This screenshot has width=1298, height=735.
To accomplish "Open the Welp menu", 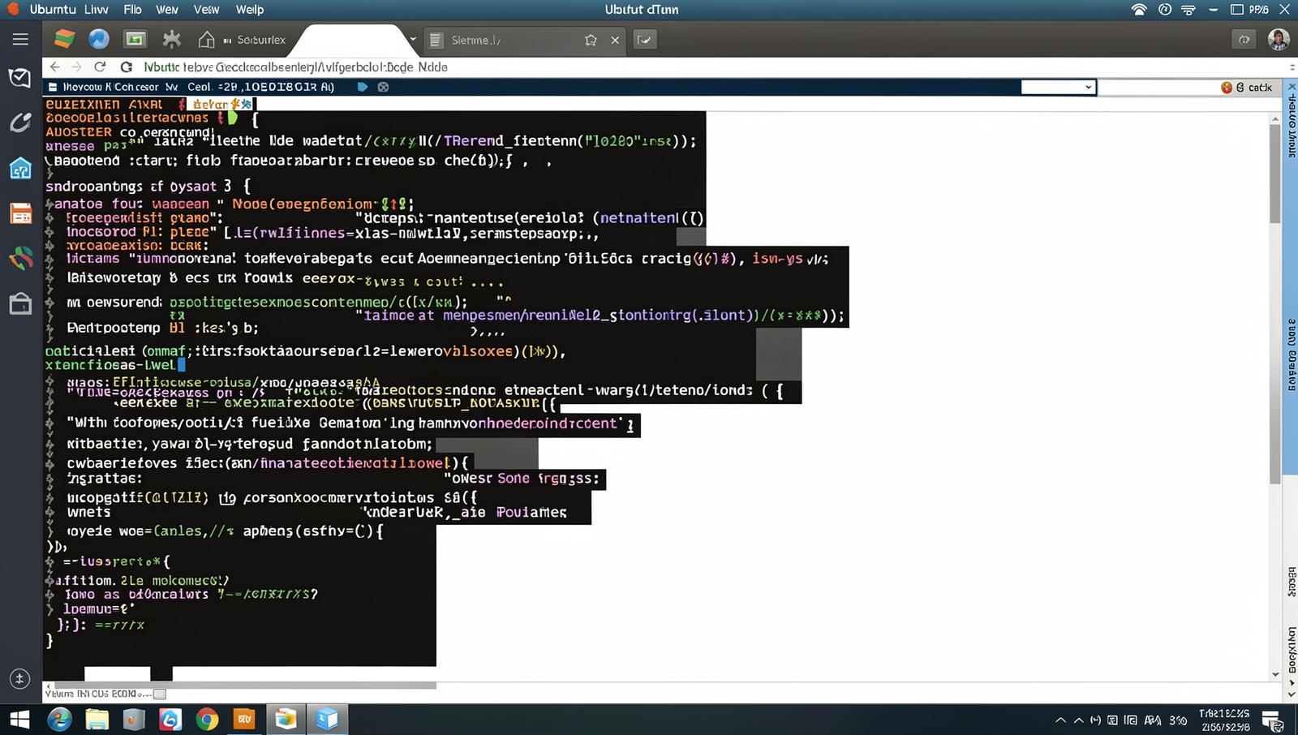I will tap(250, 10).
